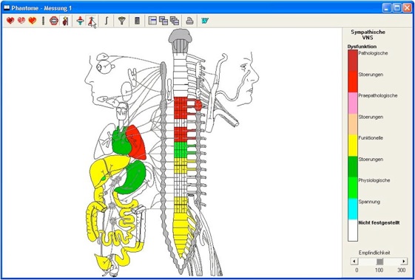Click the three stacked windows icon
This screenshot has width=415, height=280.
pyautogui.click(x=175, y=21)
